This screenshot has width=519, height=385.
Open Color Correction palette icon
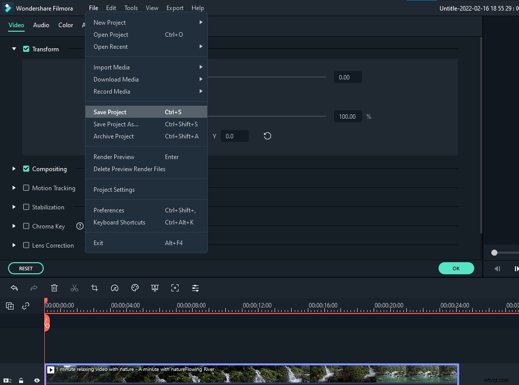(x=135, y=288)
